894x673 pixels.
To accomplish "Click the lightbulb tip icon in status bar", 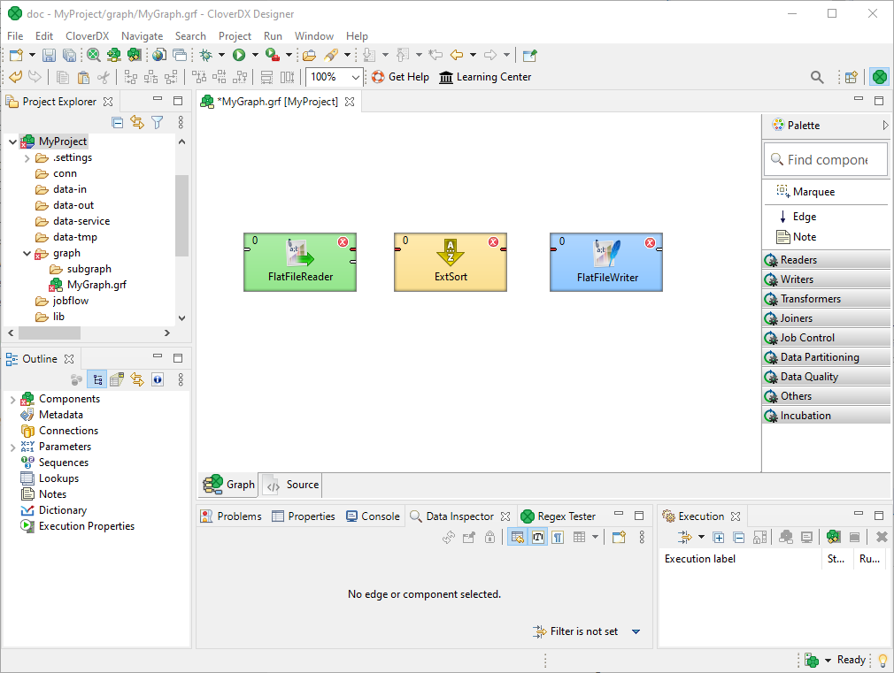I will (x=882, y=660).
